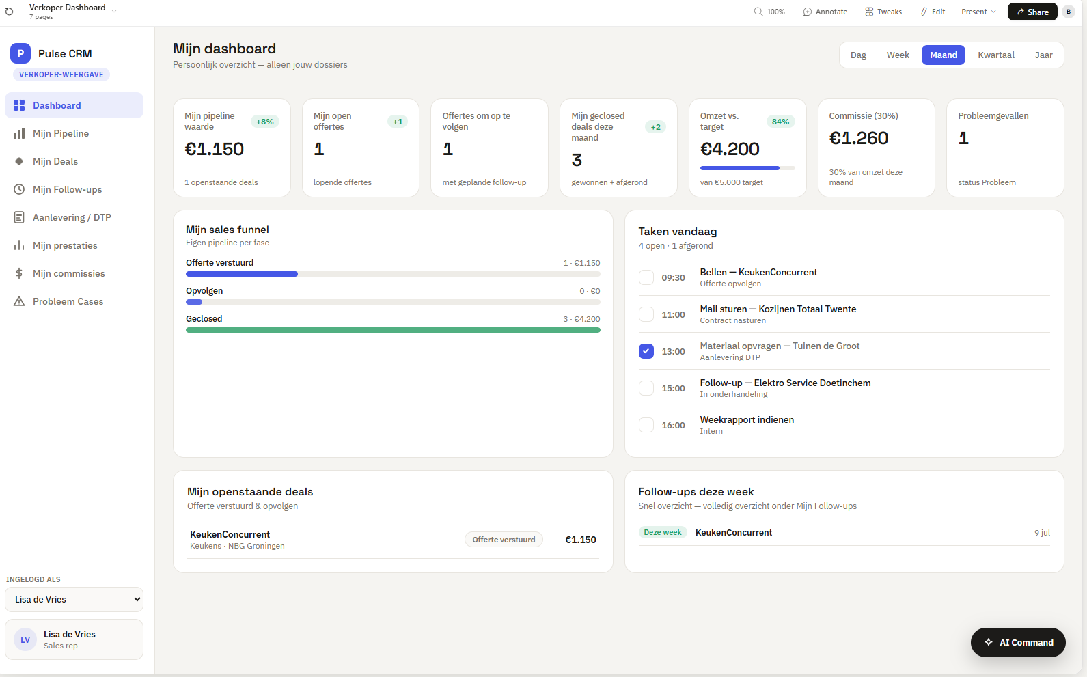Open the KeukenConcurrent deal row
Viewport: 1087px width, 677px height.
[393, 540]
